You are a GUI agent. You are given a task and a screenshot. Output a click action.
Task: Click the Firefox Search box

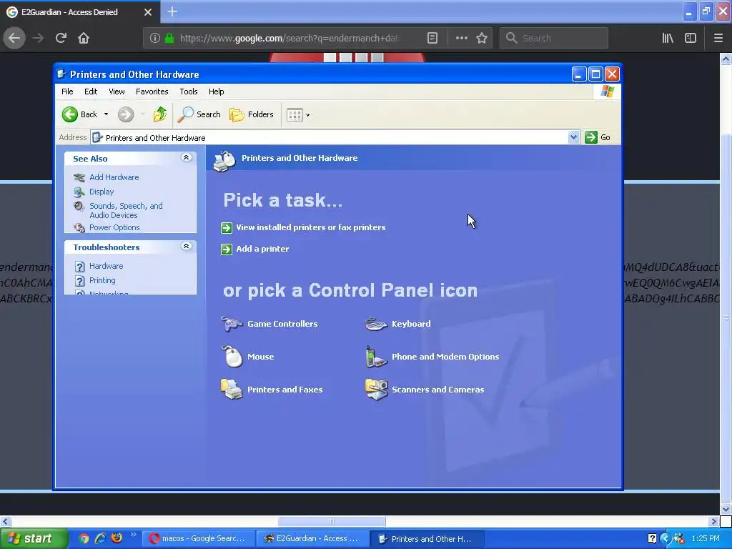click(x=554, y=38)
